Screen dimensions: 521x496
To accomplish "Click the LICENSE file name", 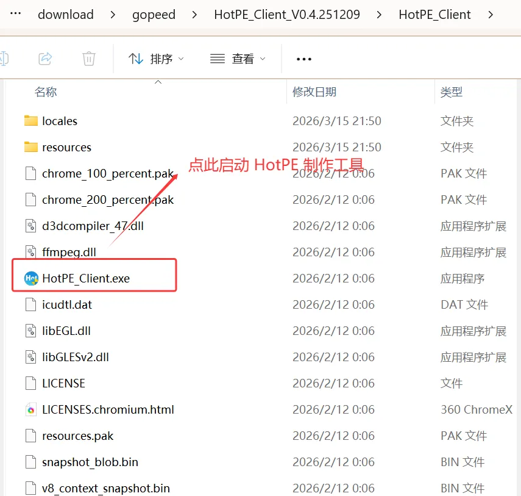I will (64, 384).
